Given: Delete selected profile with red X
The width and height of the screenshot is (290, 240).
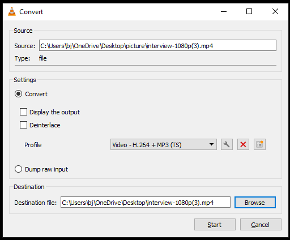Looking at the screenshot, I should [x=243, y=144].
